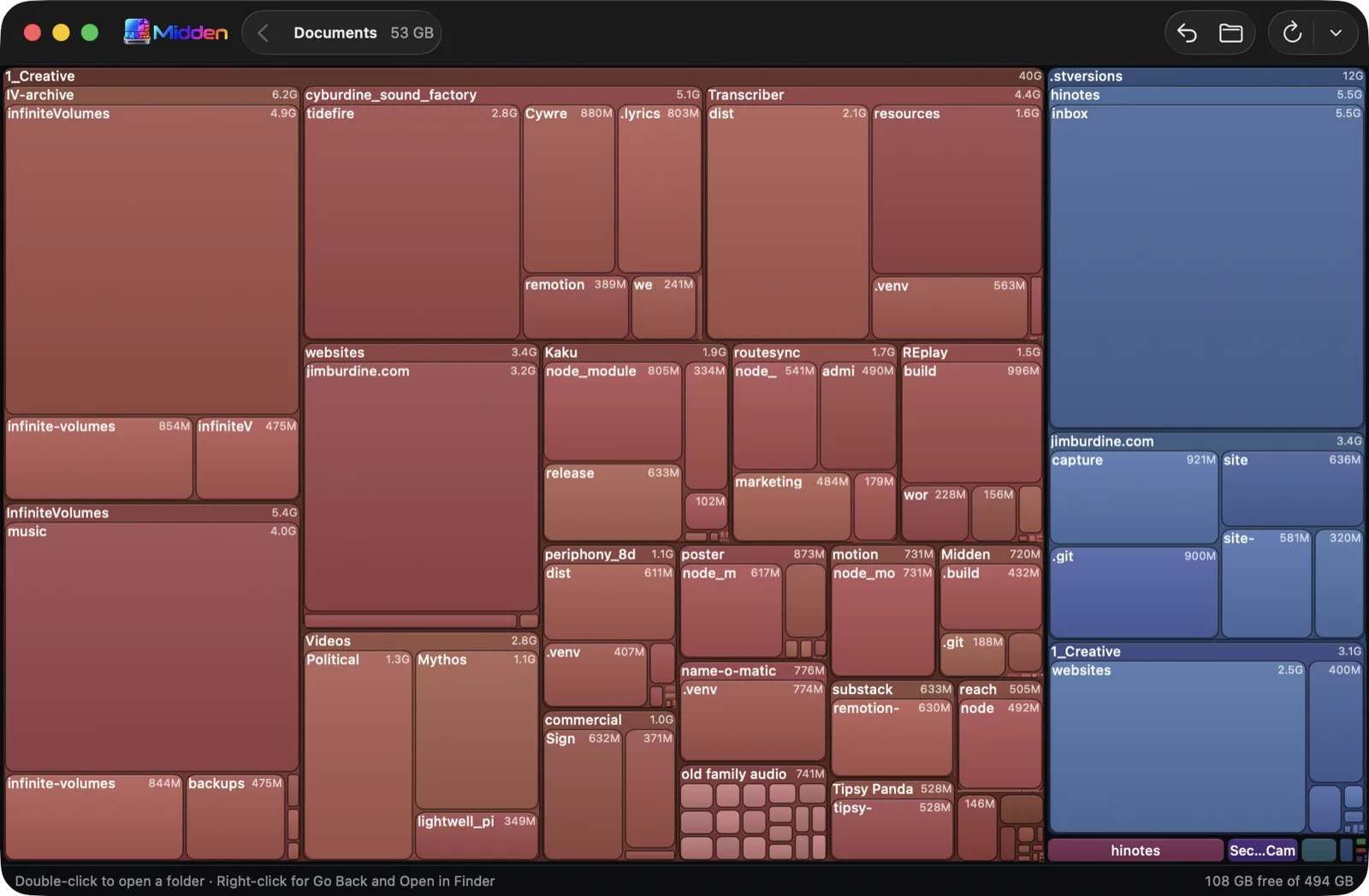Select the lightwell_pi 349M block
The image size is (1369, 896).
(477, 836)
